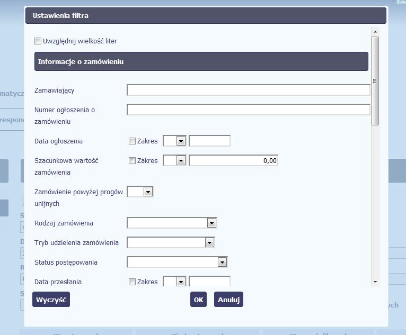Confirm filter with OK button

click(x=198, y=300)
